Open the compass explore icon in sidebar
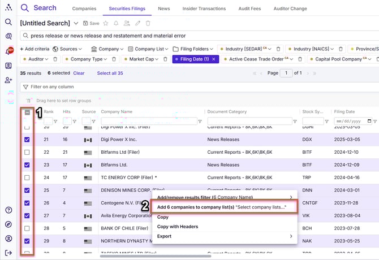Viewport: 379px width, 260px height. point(8,224)
